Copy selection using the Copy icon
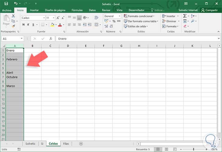222x152 pixels. (x=13, y=21)
